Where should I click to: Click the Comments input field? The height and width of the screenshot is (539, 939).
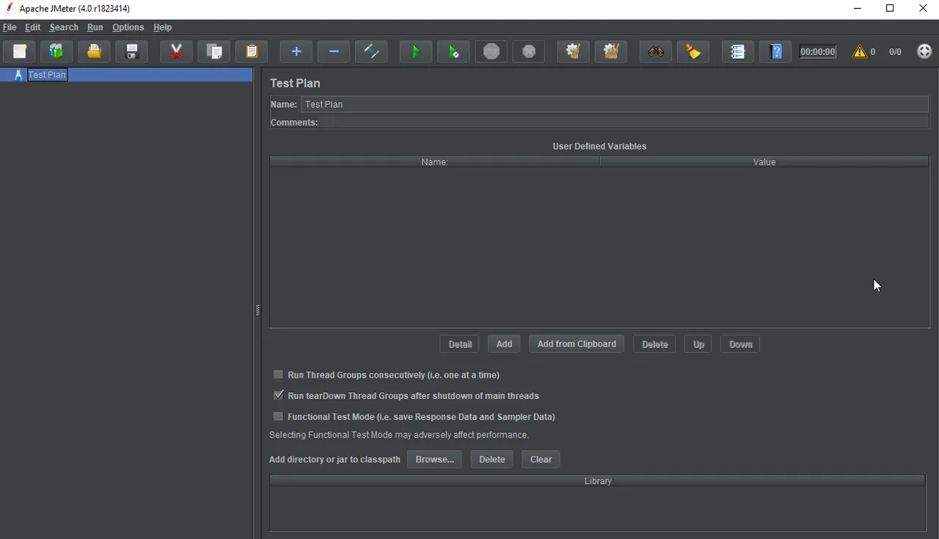pos(625,122)
